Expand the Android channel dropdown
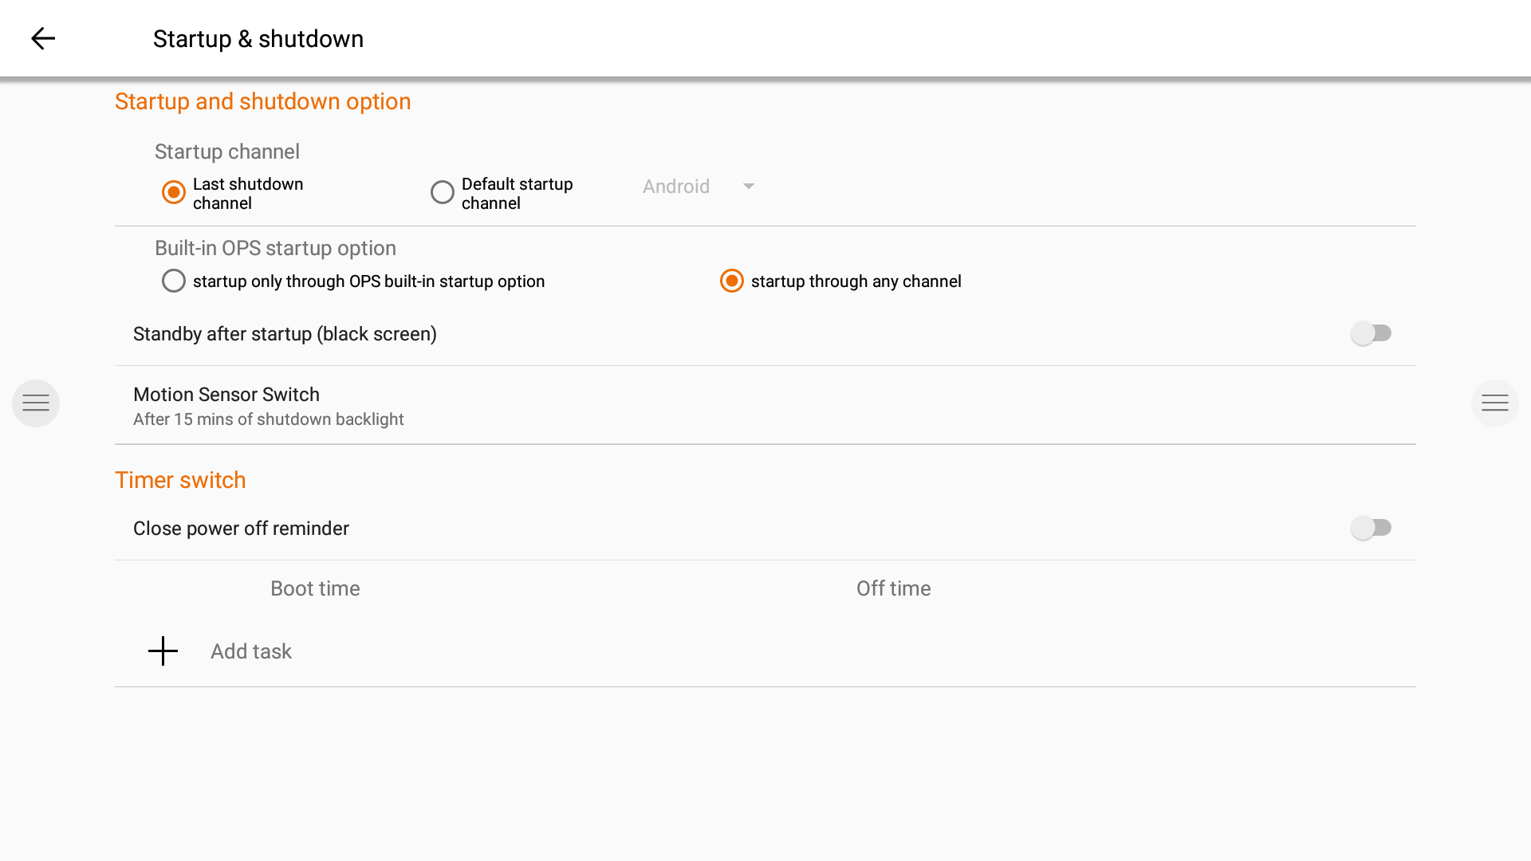The height and width of the screenshot is (861, 1531). [676, 187]
